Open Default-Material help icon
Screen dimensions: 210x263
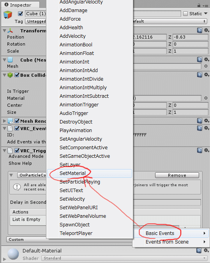coord(199,251)
